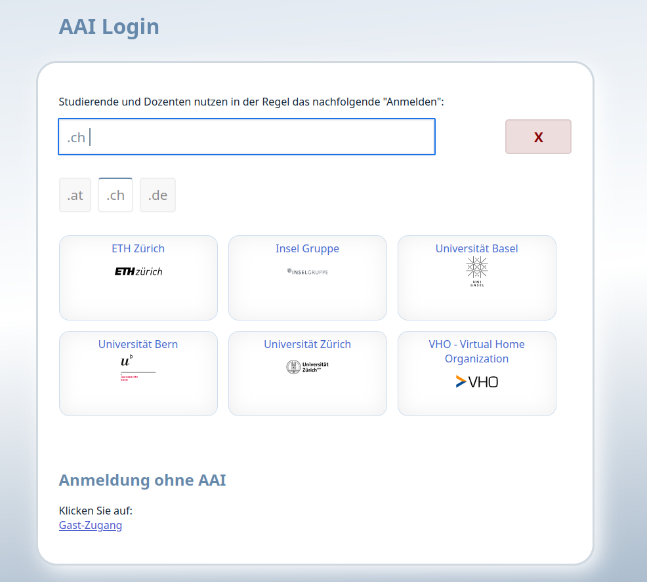Select the .at country filter
This screenshot has height=582, width=647.
(x=75, y=195)
